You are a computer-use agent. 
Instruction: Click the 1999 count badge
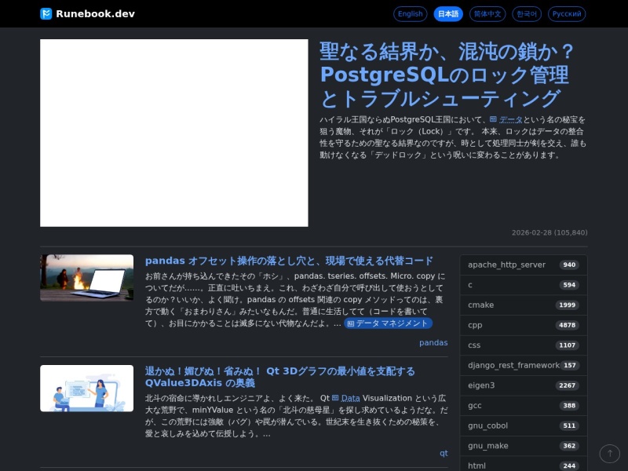click(567, 305)
